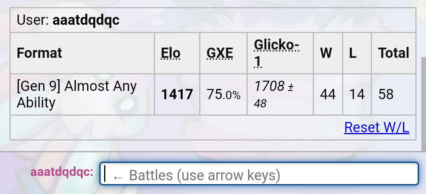Click the 58 total battles value
Image resolution: width=426 pixels, height=194 pixels.
[386, 94]
